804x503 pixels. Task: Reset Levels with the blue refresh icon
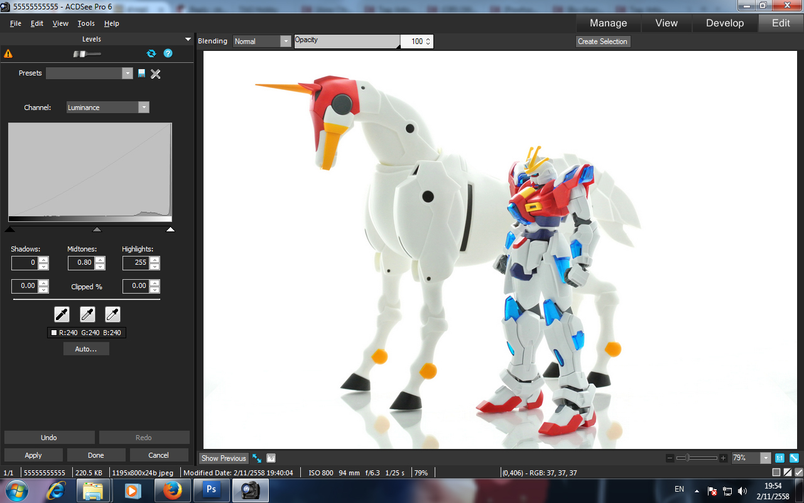[151, 53]
